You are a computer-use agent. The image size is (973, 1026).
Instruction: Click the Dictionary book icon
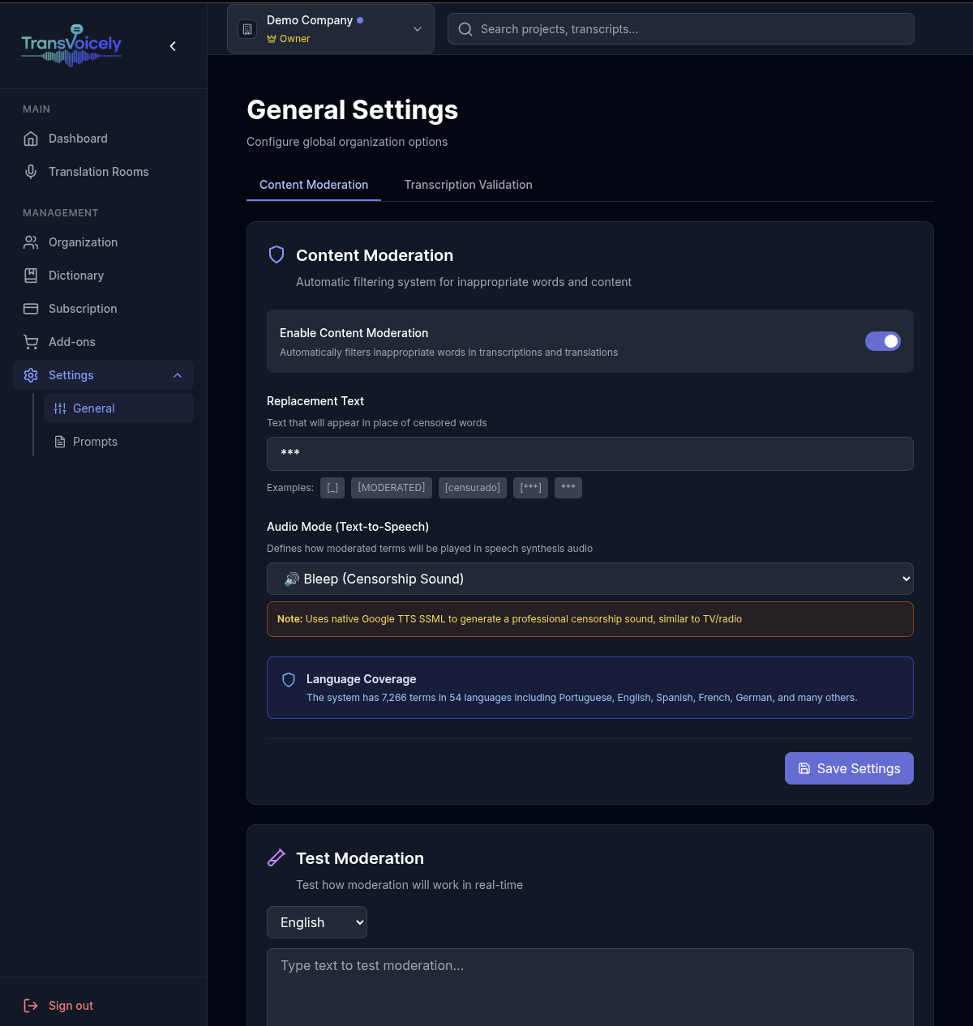31,276
